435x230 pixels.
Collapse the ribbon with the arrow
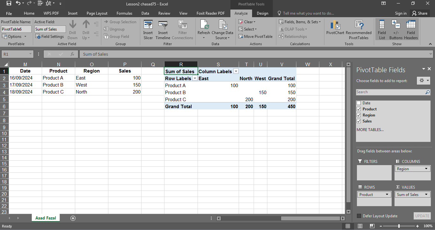point(431,44)
